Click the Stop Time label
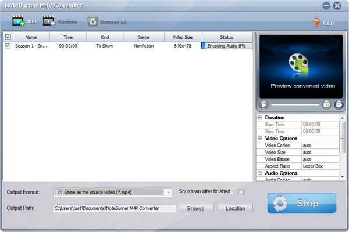This screenshot has width=349, height=232. click(x=275, y=132)
